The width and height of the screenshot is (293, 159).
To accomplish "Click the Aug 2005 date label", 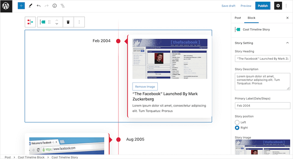I will pyautogui.click(x=135, y=139).
